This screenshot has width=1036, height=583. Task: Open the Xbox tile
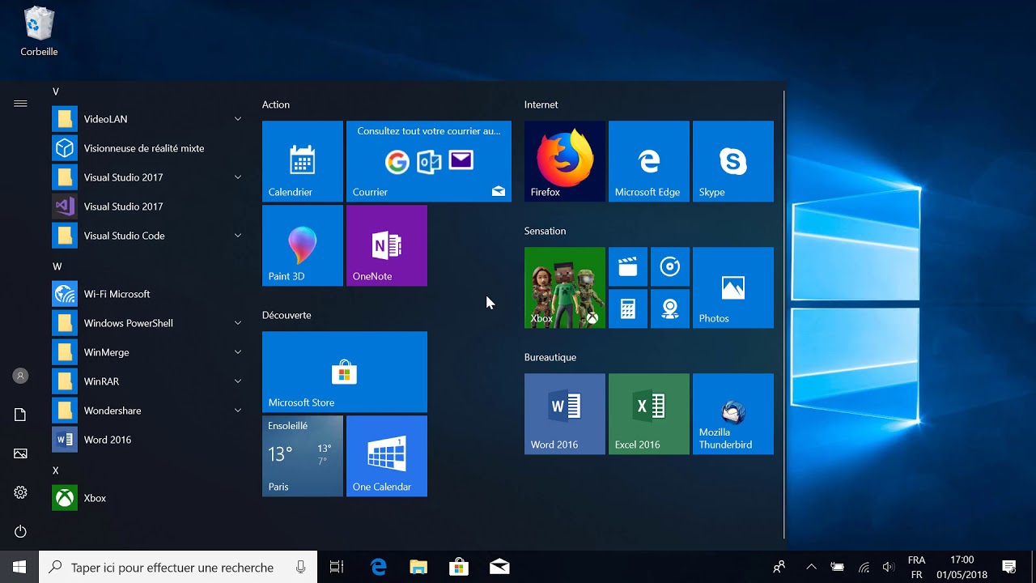tap(565, 287)
